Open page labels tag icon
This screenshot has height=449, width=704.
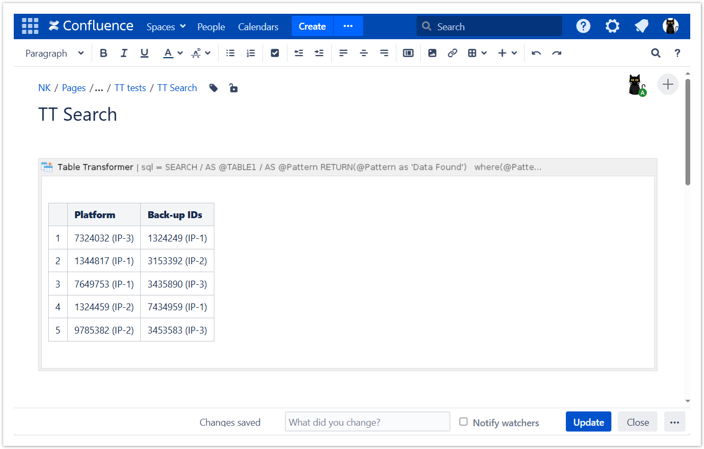[x=213, y=88]
